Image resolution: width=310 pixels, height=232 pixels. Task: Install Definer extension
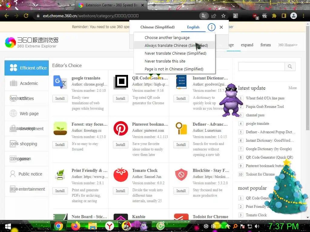click(181, 145)
